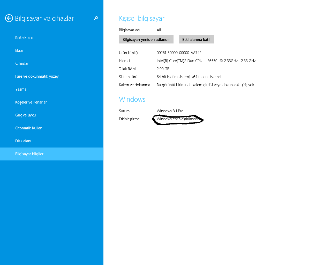Click the Bilgisayar adı label

[130, 30]
